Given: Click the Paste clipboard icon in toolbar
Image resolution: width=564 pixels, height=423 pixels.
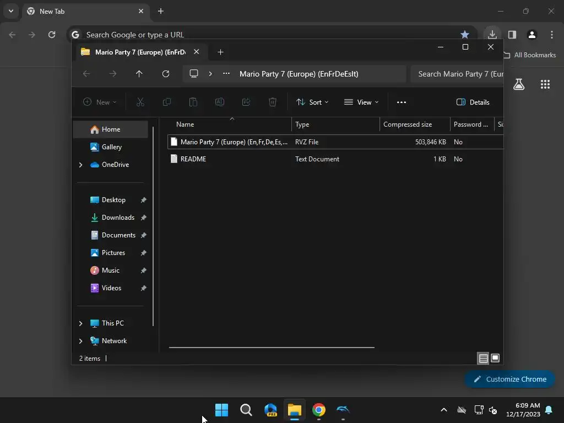Looking at the screenshot, I should tap(193, 102).
